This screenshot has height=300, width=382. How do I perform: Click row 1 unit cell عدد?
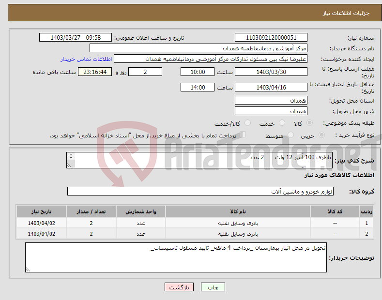point(141,223)
